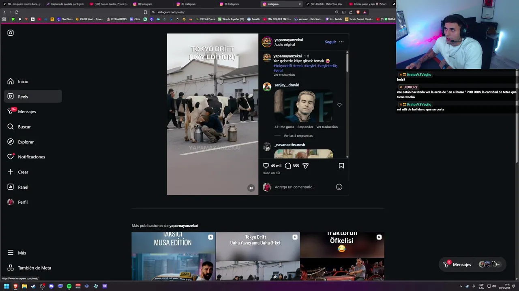Click Ver traducción under the caption
This screenshot has width=519, height=291.
coord(284,75)
